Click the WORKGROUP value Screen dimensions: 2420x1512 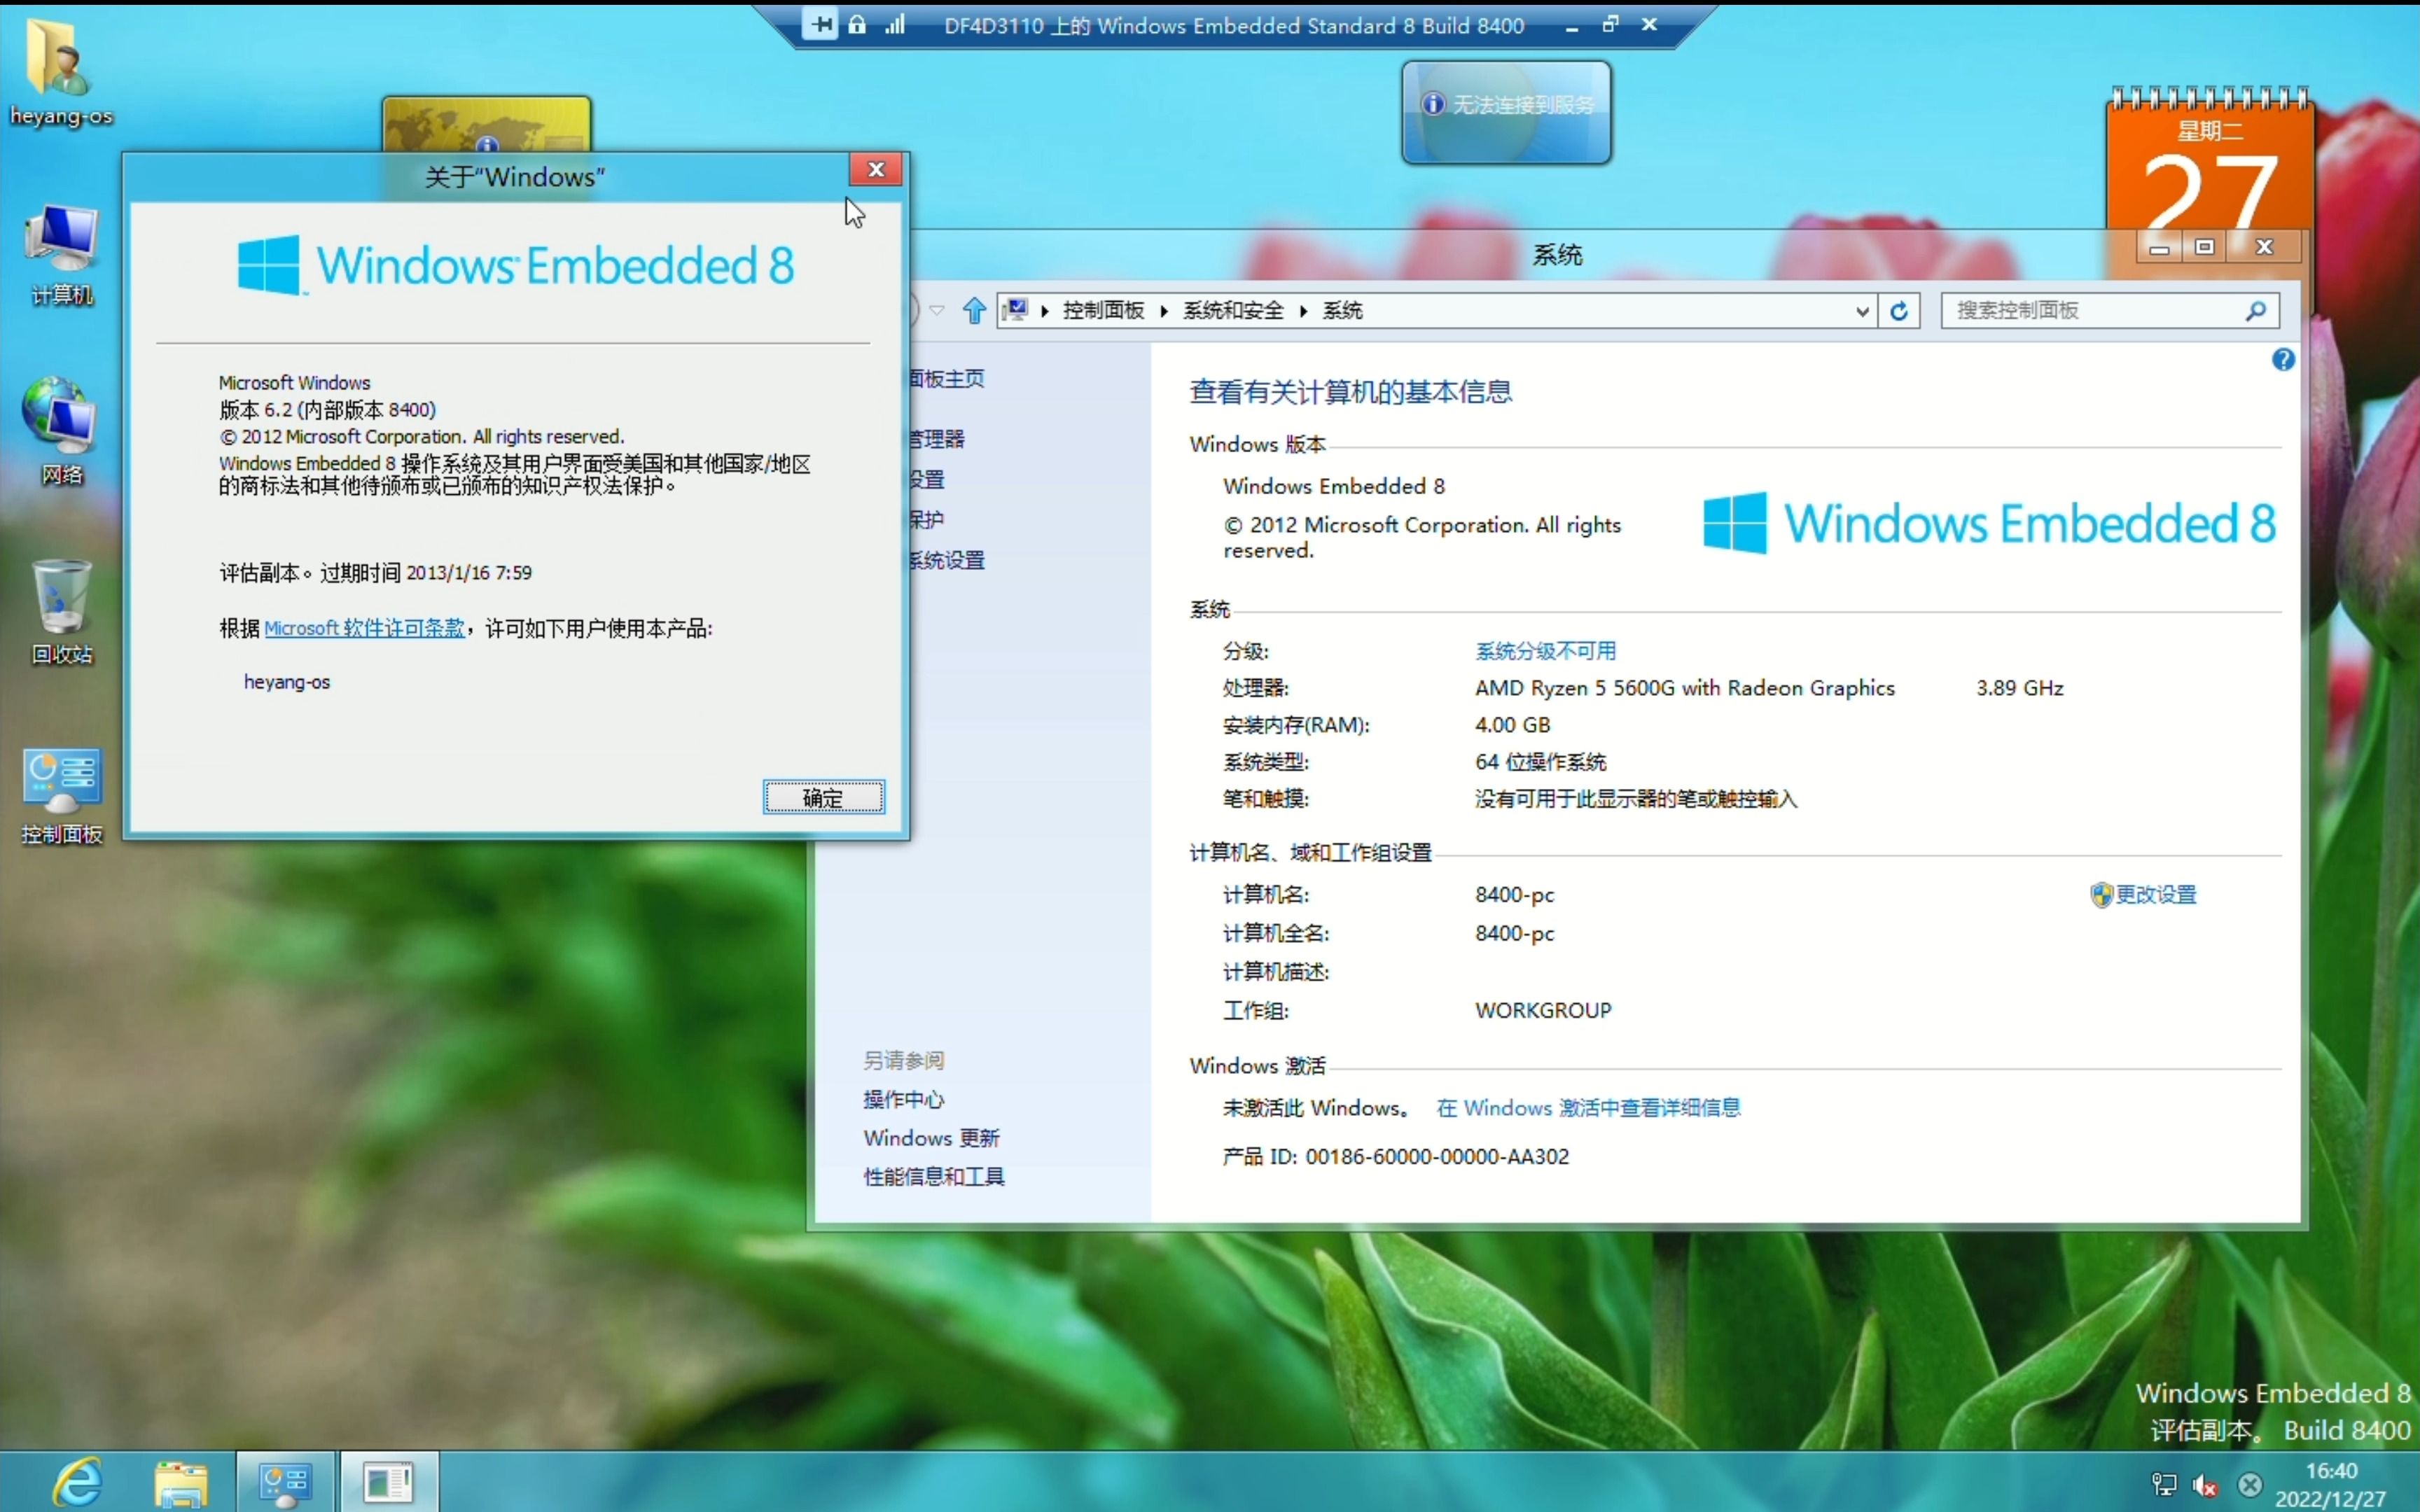pos(1543,1010)
